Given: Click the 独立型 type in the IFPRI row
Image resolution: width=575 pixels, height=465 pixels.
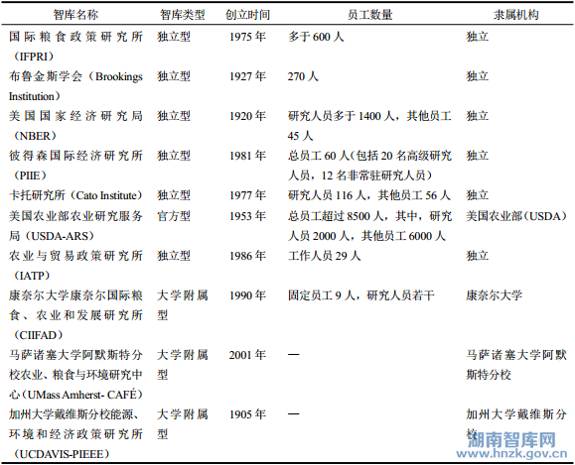Looking at the screenshot, I should click(x=174, y=37).
